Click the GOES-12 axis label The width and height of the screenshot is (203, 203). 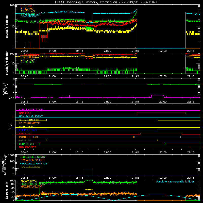coord(5,89)
